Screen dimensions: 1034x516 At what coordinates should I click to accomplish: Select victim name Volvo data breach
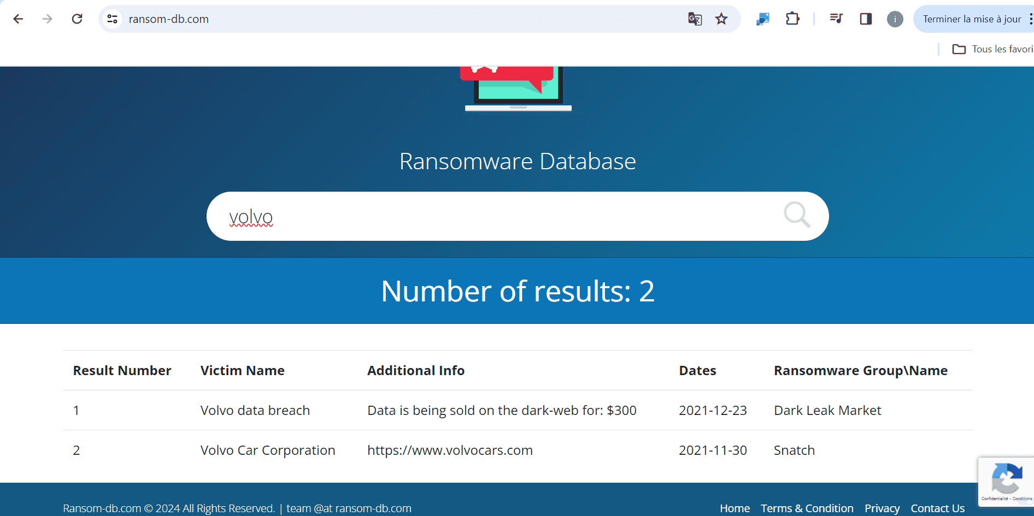pos(255,411)
